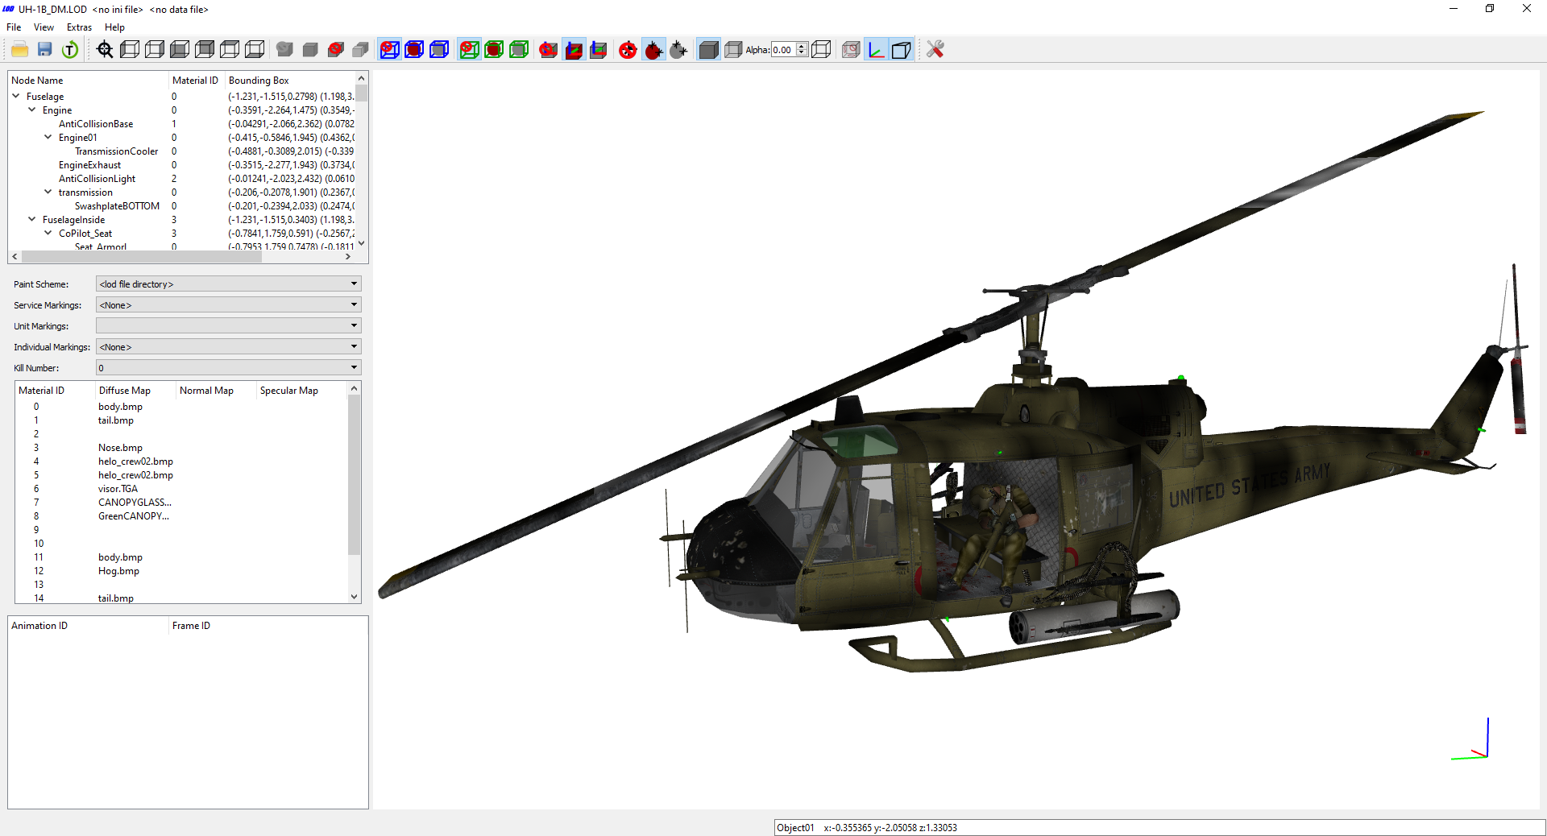Click the gray sphere with sparks icon

coord(678,50)
